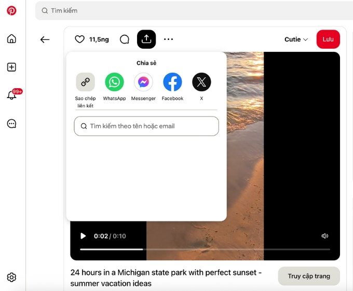
Task: Click the name or email search field
Action: [146, 126]
